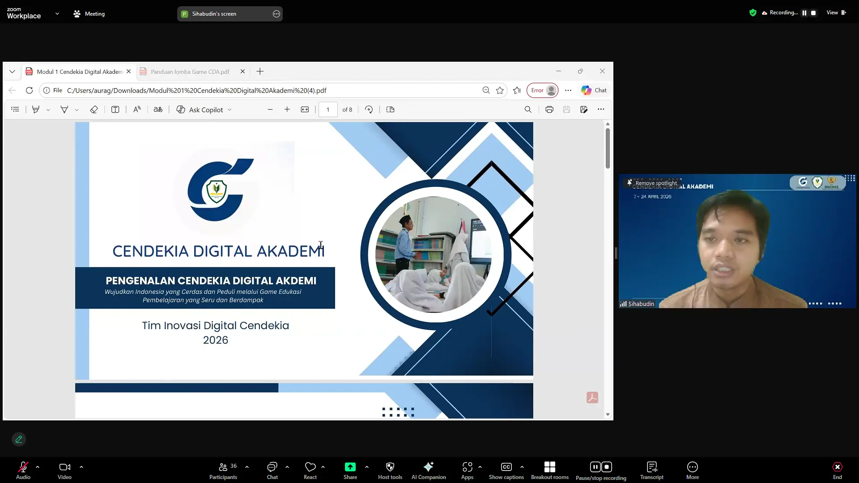Open Breakout rooms
The height and width of the screenshot is (483, 859).
(x=549, y=470)
